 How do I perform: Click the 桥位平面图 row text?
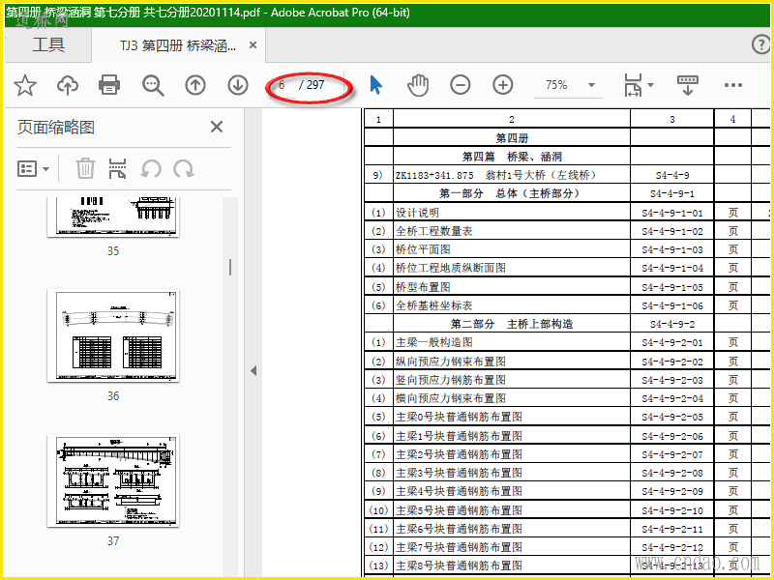423,249
